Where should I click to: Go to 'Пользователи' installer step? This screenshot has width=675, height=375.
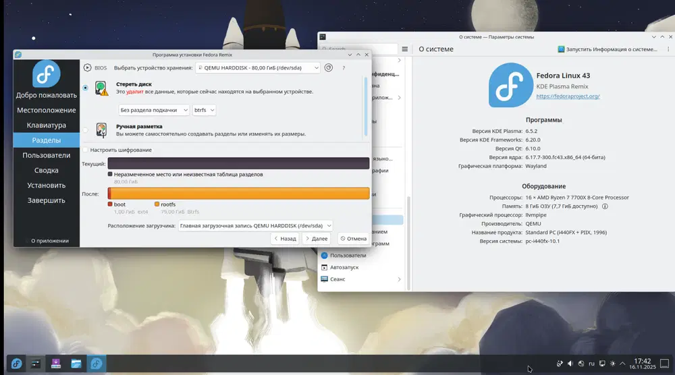(x=46, y=155)
